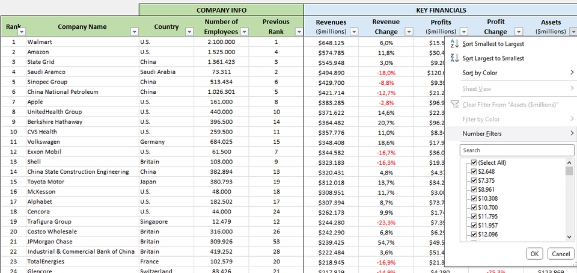577x273 pixels.
Task: Uncheck the $2.648 checkbox
Action: [x=474, y=171]
